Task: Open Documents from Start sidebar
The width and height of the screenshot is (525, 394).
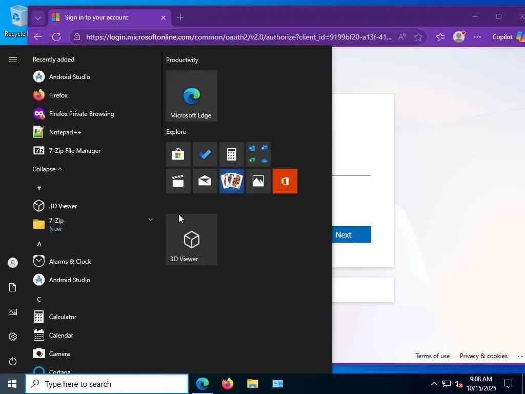Action: coord(13,287)
